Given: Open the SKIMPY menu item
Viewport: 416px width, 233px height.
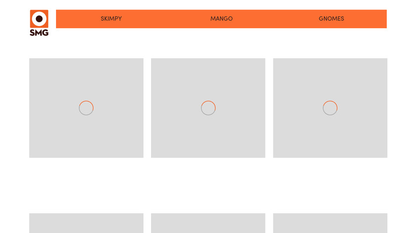Looking at the screenshot, I should tap(111, 19).
